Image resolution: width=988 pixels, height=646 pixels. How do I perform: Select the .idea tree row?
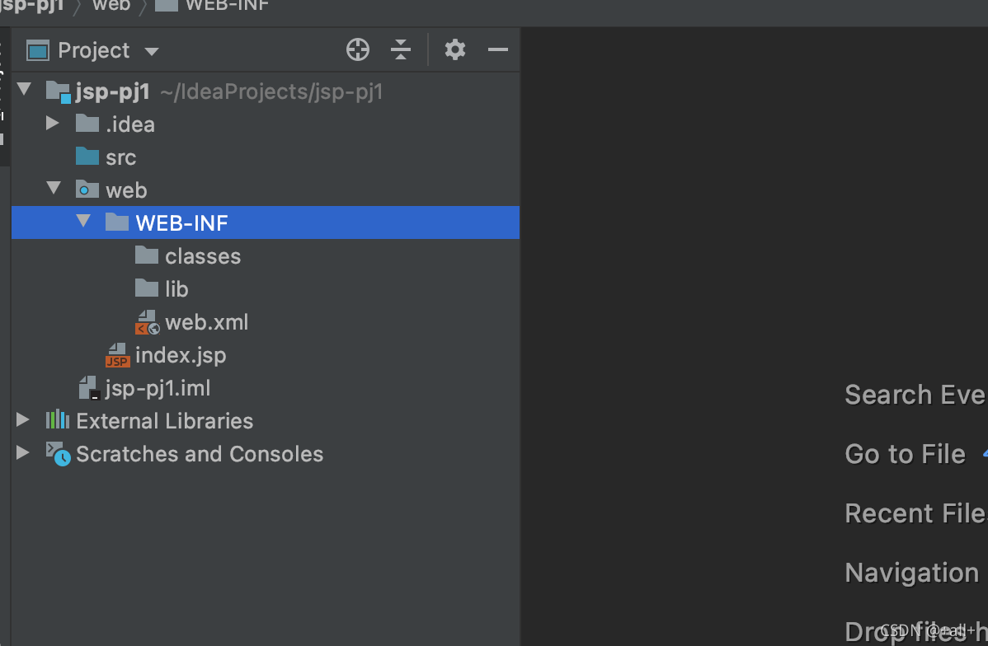pos(266,124)
